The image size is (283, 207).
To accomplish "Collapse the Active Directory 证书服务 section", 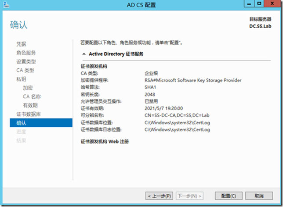I will pyautogui.click(x=84, y=54).
